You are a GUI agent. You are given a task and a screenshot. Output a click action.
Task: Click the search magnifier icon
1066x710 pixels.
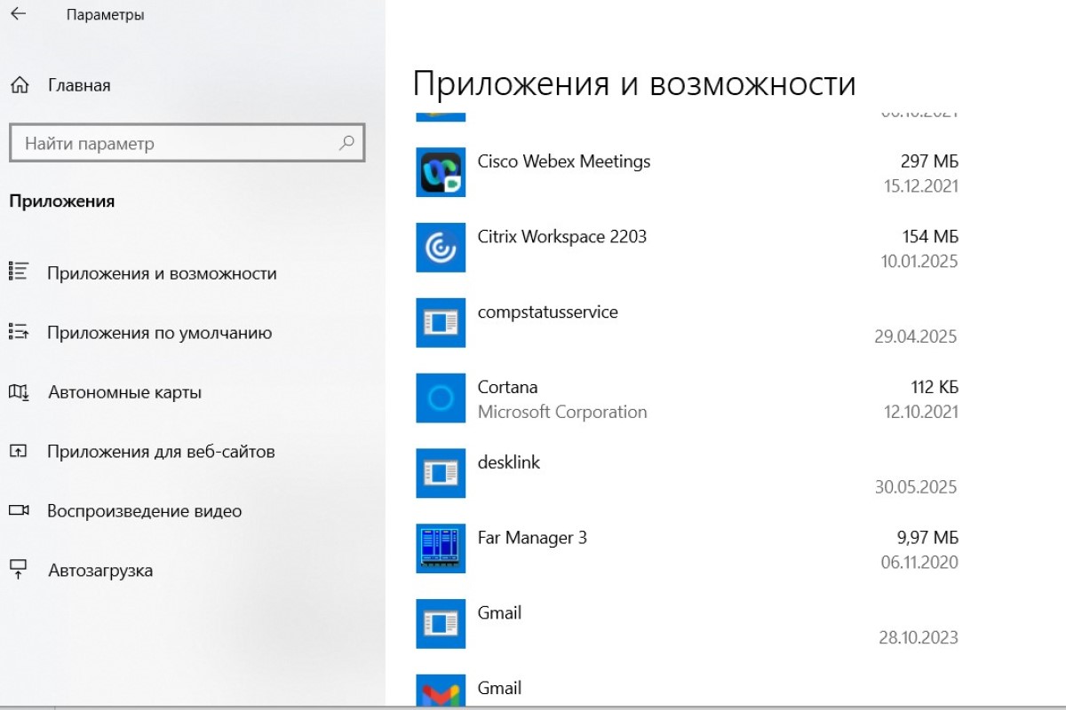click(346, 143)
